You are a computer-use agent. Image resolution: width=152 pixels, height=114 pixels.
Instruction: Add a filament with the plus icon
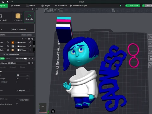coord(22,39)
